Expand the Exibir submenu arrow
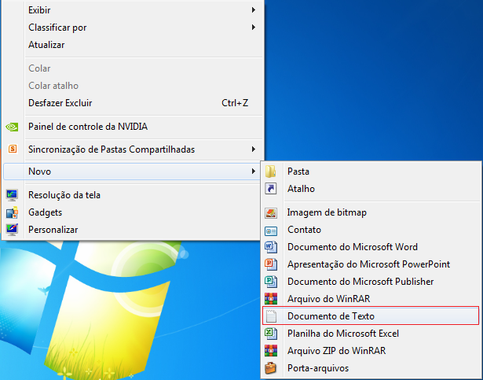 [x=253, y=10]
